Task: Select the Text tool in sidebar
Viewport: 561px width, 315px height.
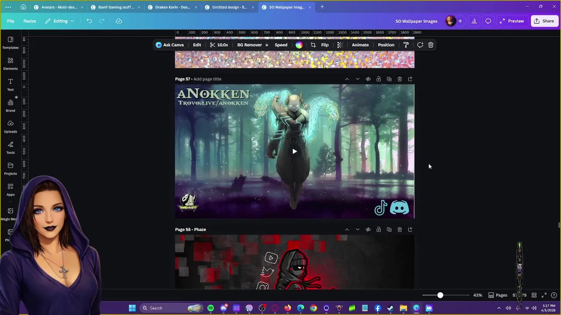Action: pyautogui.click(x=11, y=85)
